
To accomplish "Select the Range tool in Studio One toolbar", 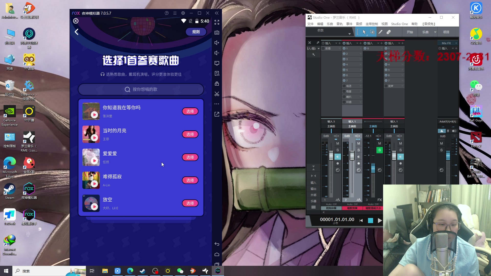I will [x=372, y=32].
